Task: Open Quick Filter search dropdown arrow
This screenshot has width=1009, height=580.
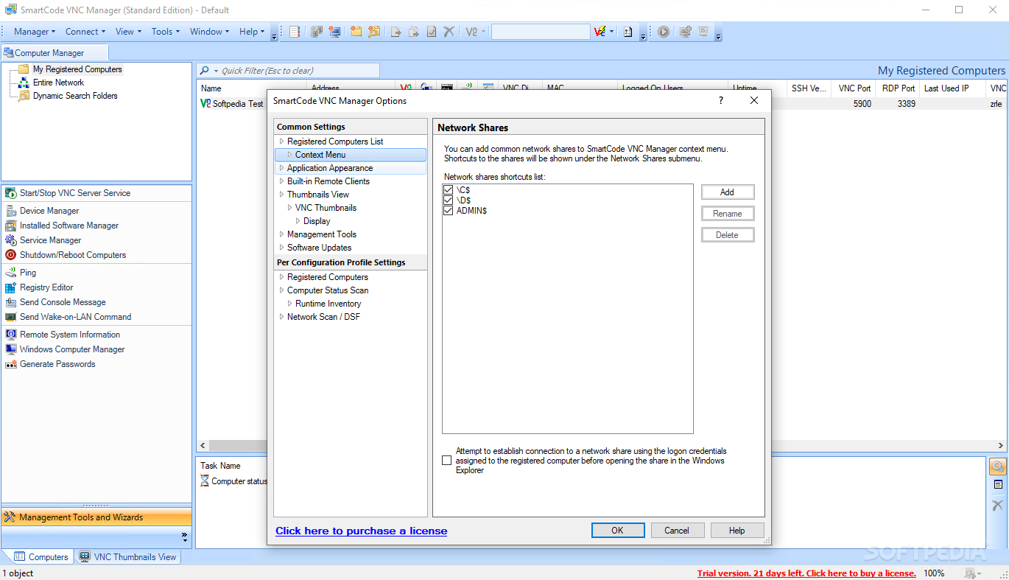Action: coord(216,71)
